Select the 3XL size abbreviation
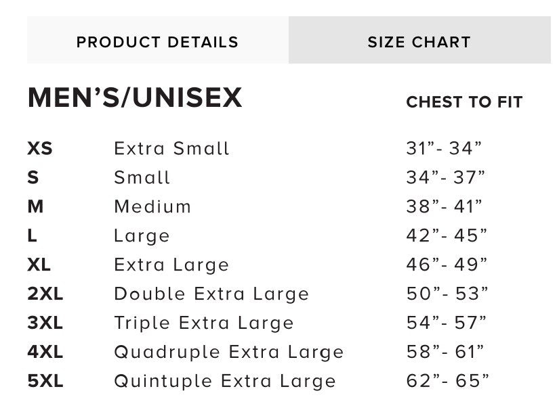This screenshot has width=557, height=410. click(45, 323)
